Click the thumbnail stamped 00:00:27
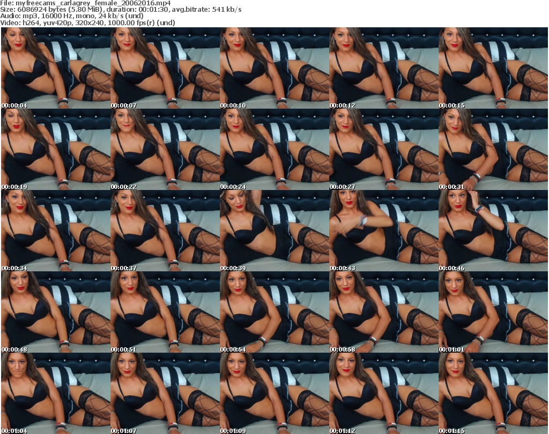 pos(384,149)
